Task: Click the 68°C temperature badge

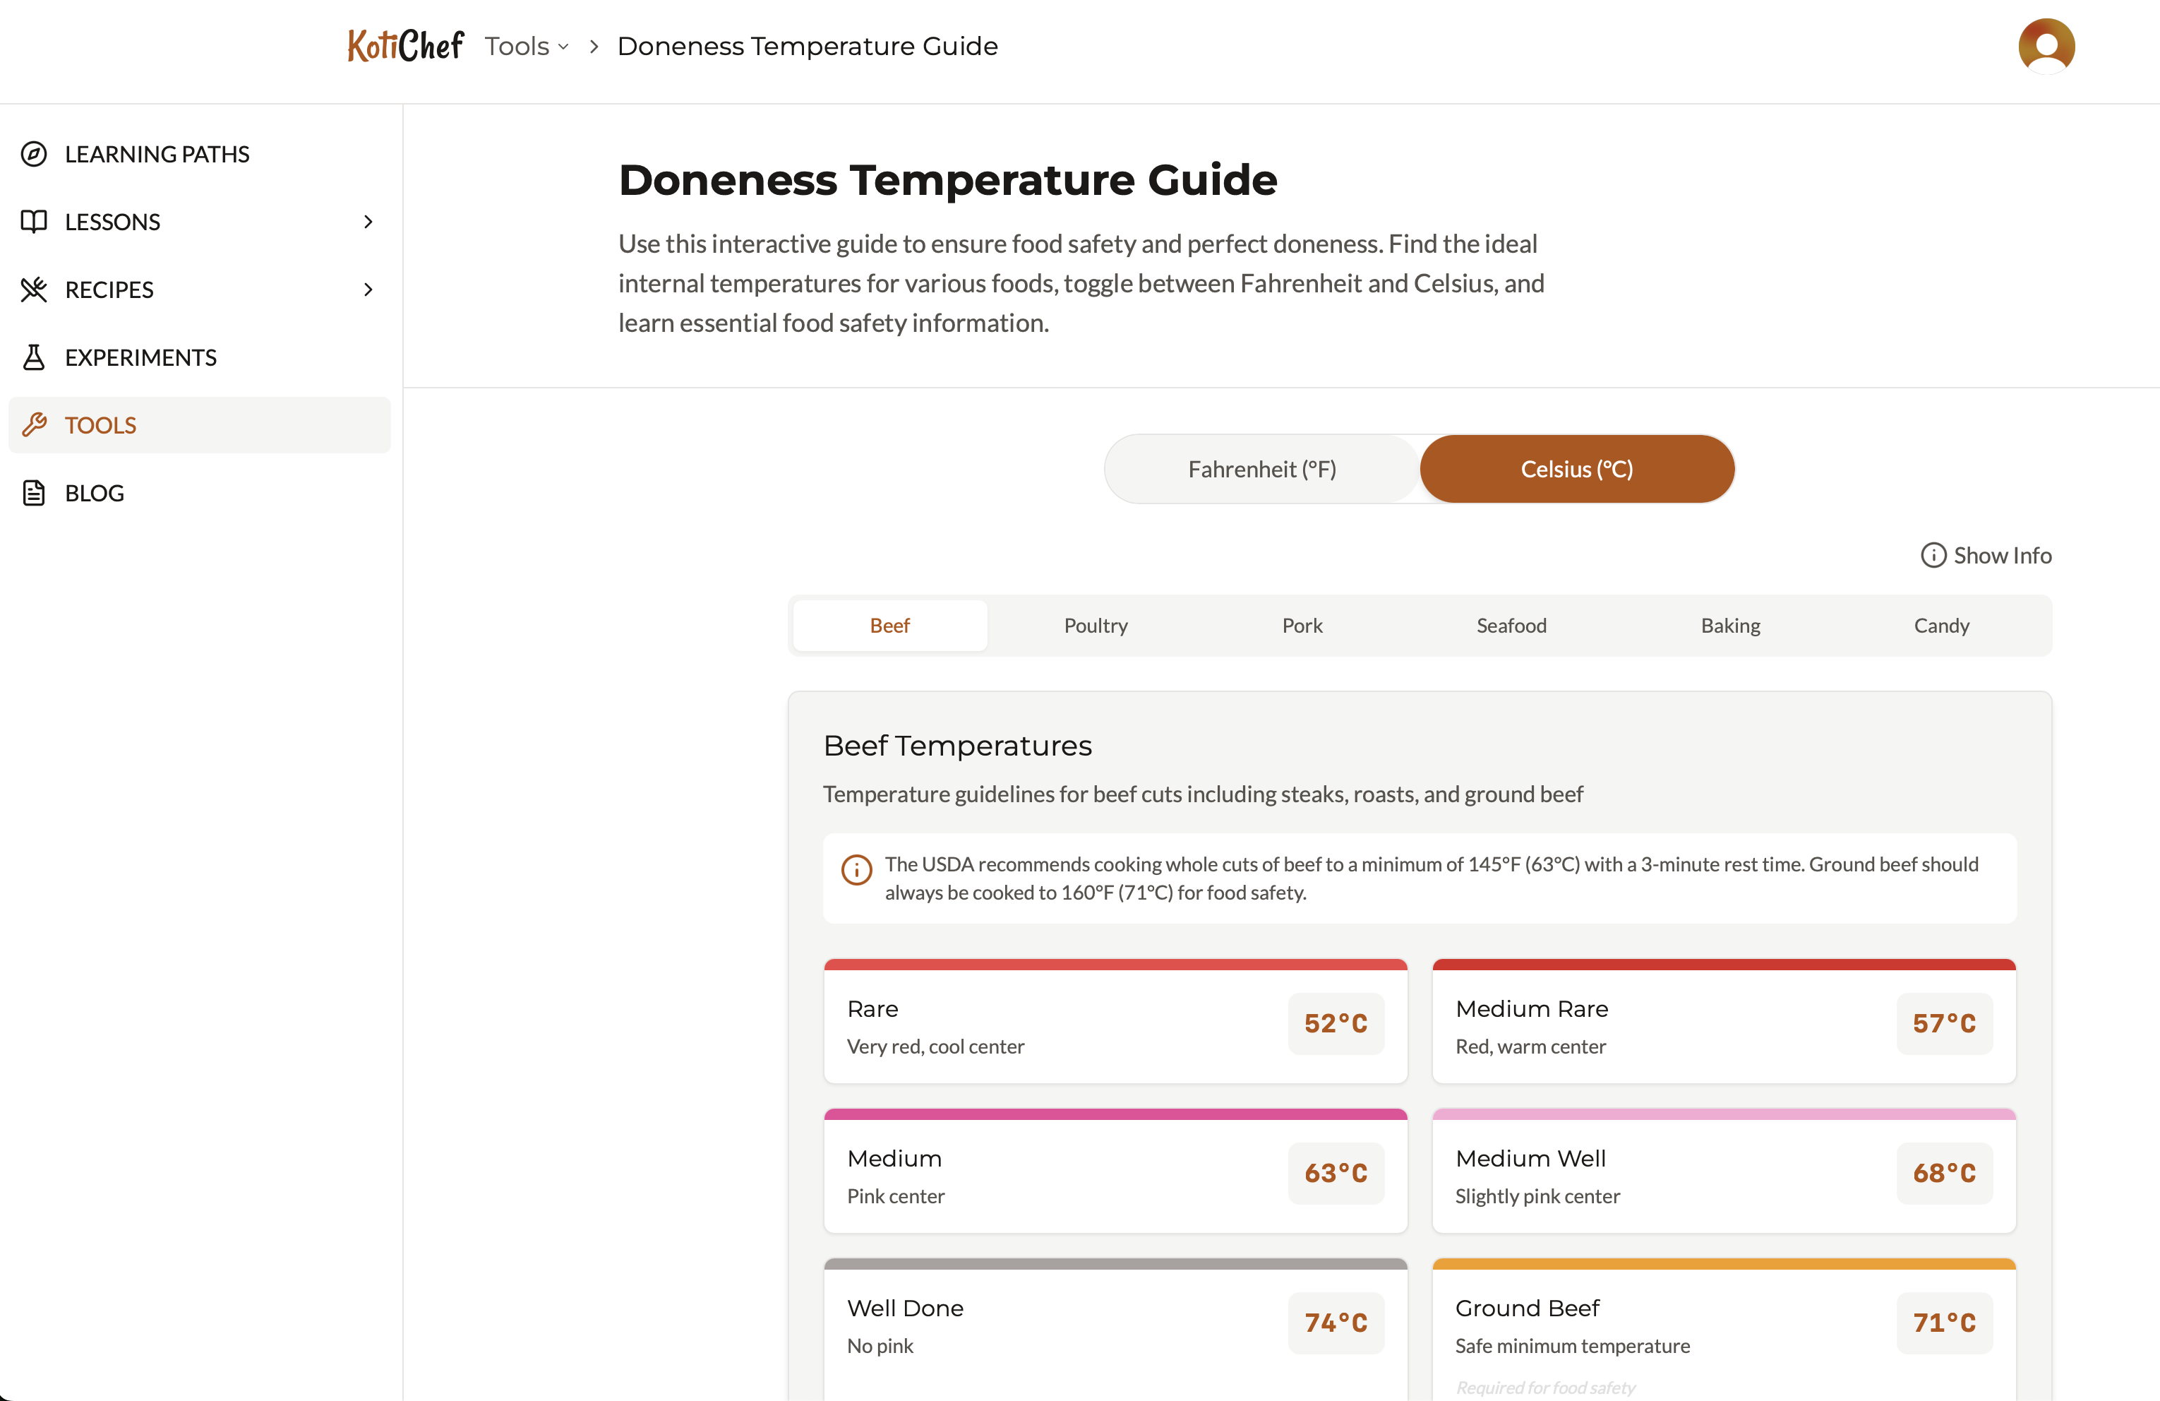Action: pos(1944,1173)
